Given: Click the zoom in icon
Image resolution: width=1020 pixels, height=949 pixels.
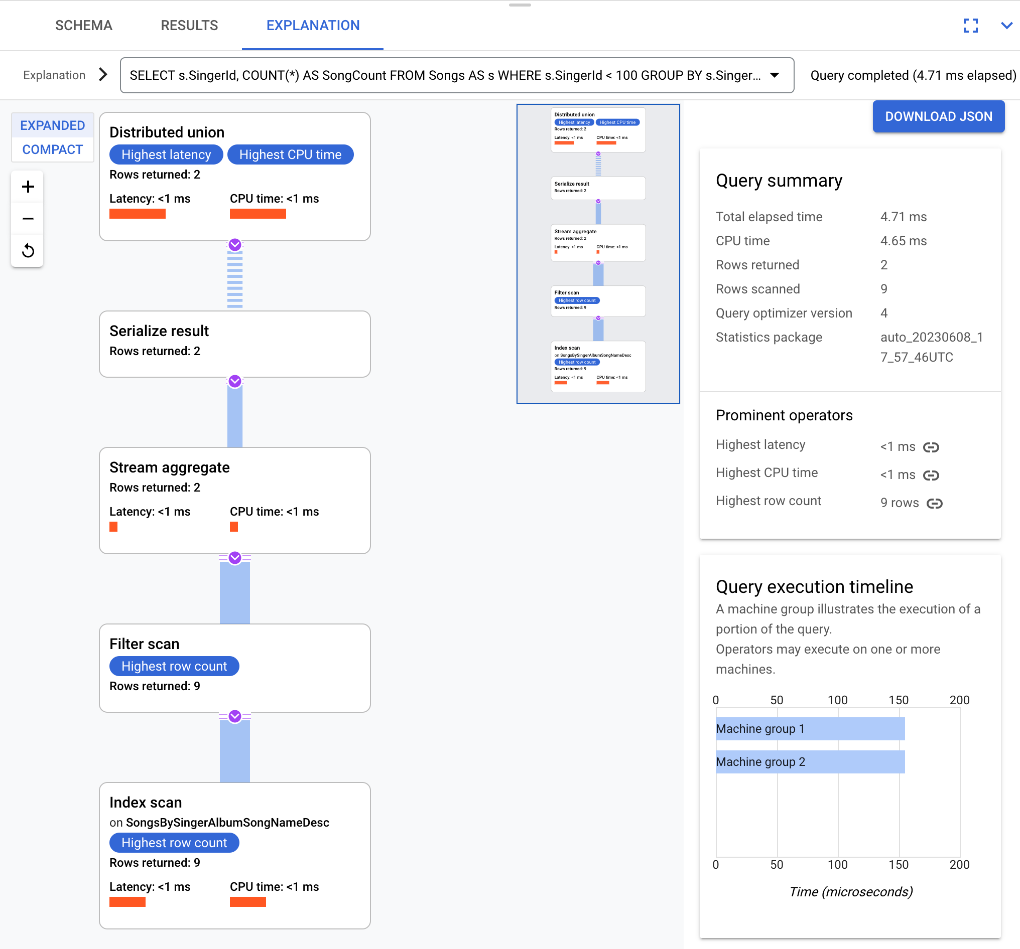Looking at the screenshot, I should (x=28, y=187).
